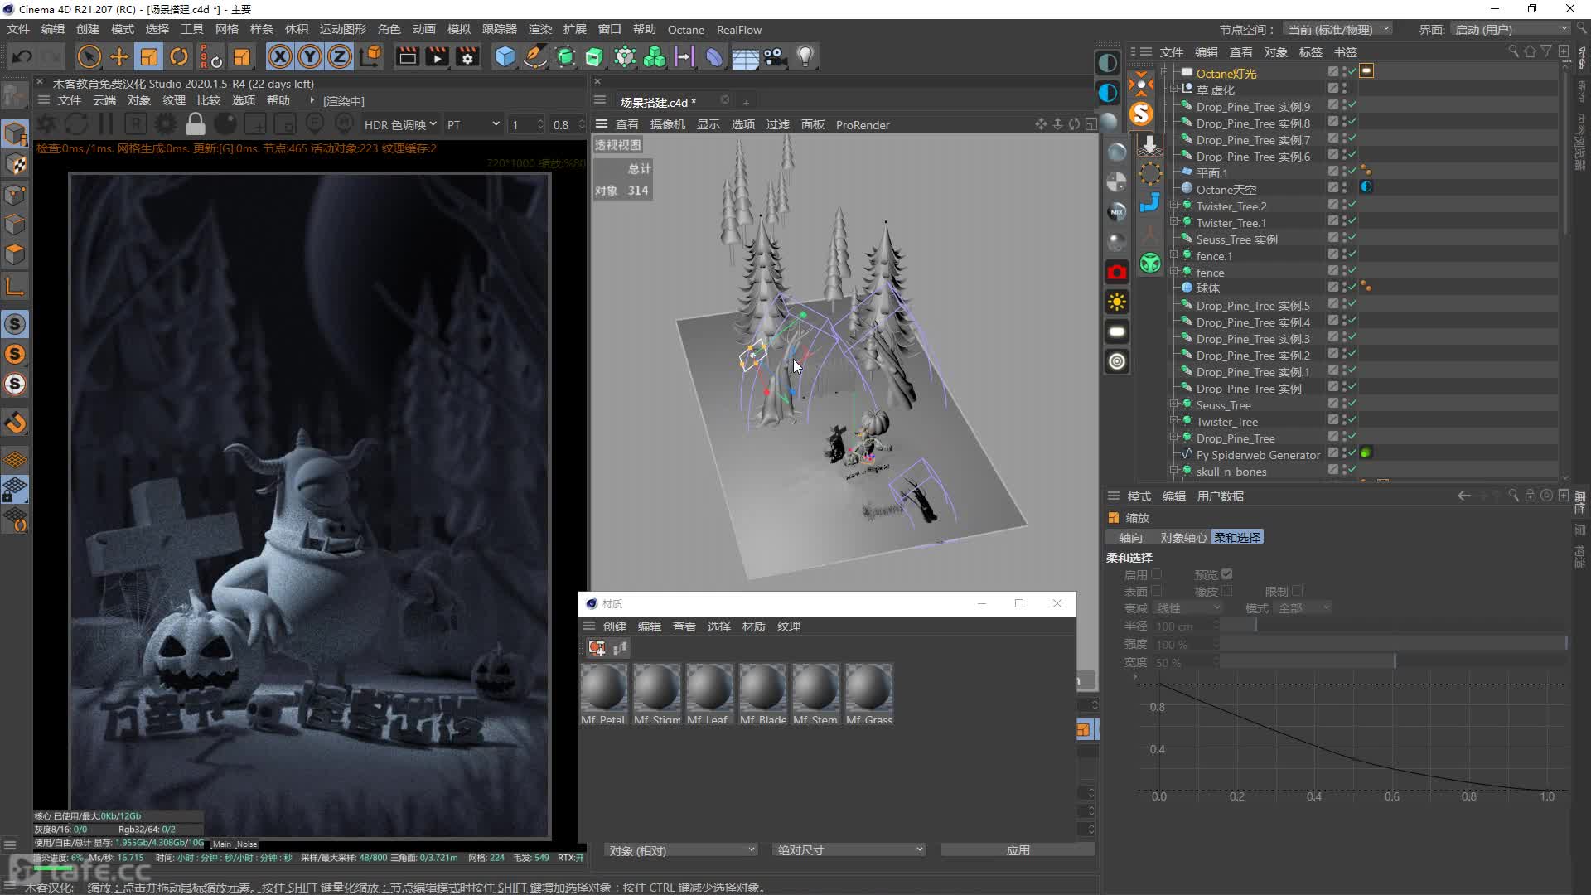
Task: Open the Spline Pen tool
Action: click(535, 56)
